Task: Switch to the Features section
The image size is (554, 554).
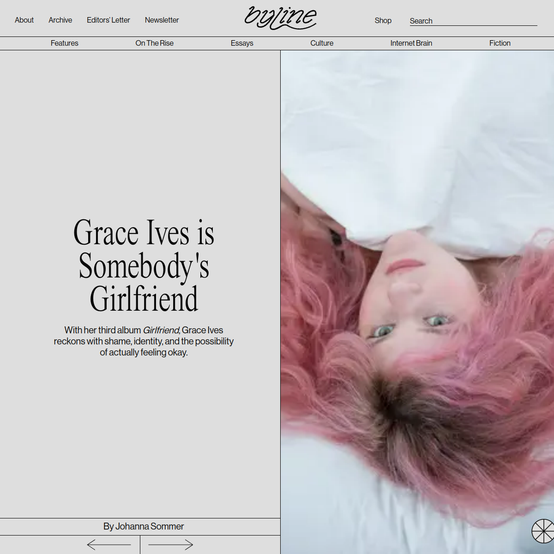Action: point(65,43)
